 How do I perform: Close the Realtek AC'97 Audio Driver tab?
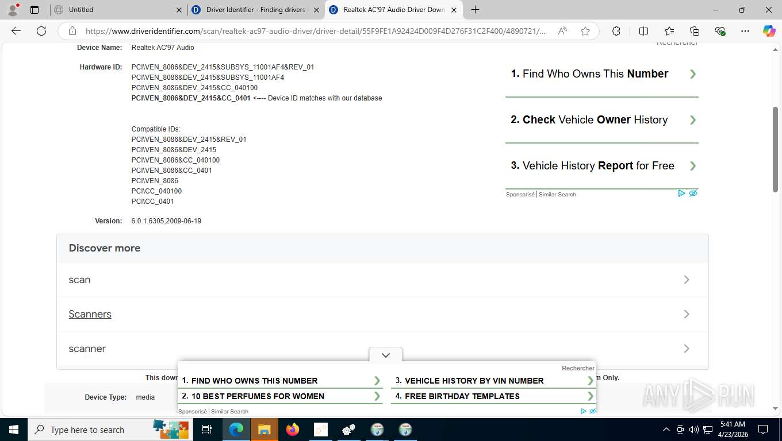454,10
